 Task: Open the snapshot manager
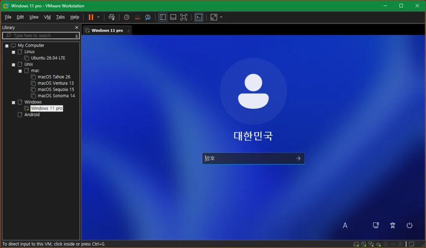148,17
